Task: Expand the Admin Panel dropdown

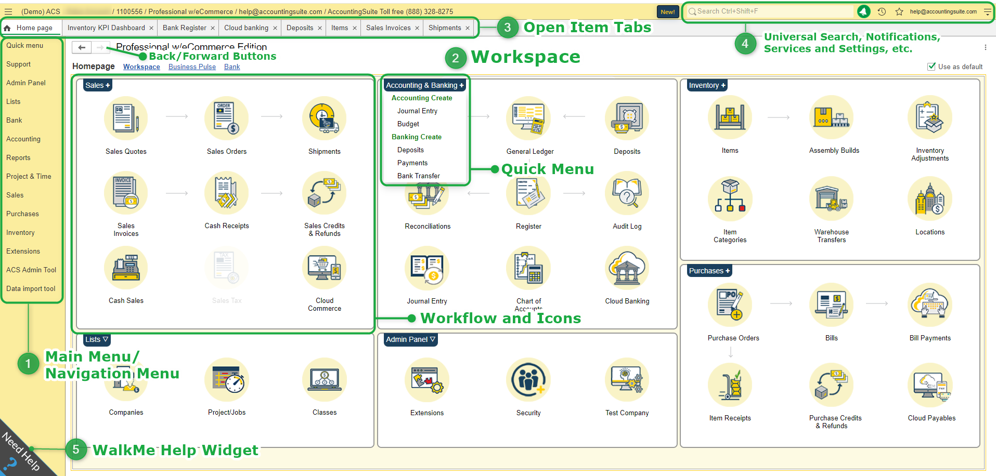Action: pos(410,339)
